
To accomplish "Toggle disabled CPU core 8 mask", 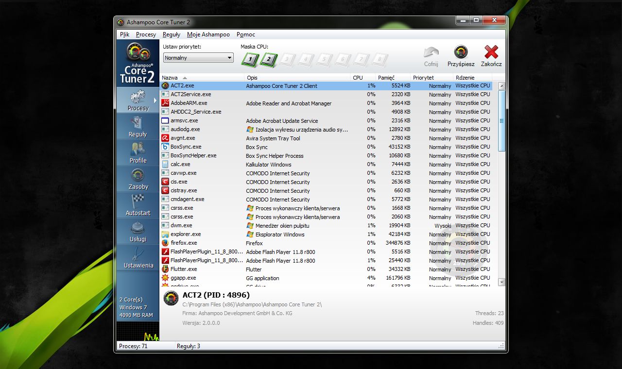I will (x=379, y=60).
